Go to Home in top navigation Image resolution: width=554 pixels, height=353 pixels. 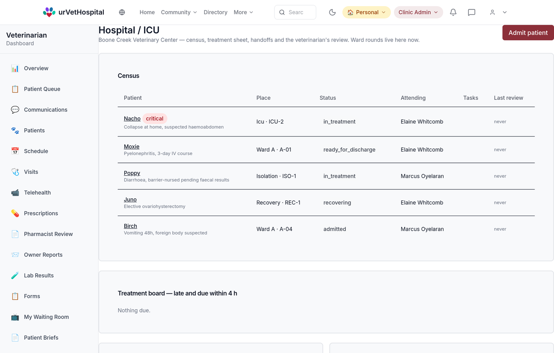coord(147,12)
